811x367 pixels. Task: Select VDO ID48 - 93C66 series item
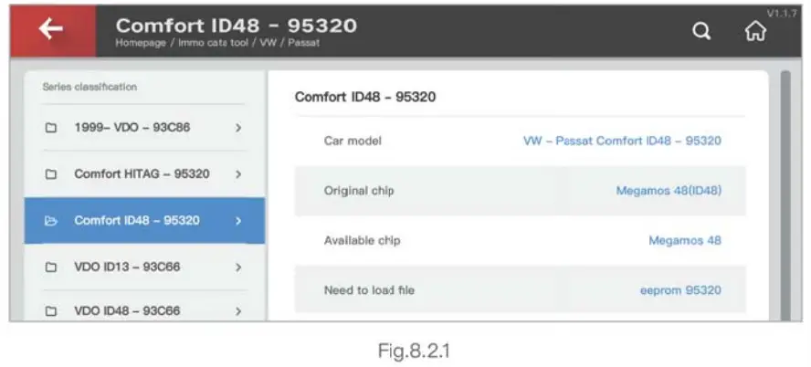click(127, 311)
